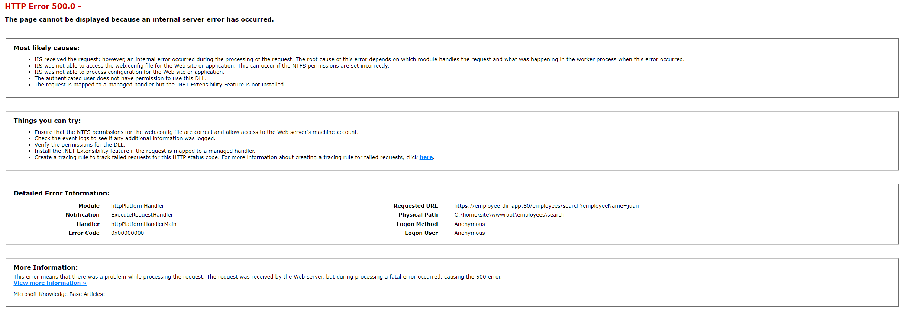Click the 'ExecuteRequestHandler' notification value

142,215
